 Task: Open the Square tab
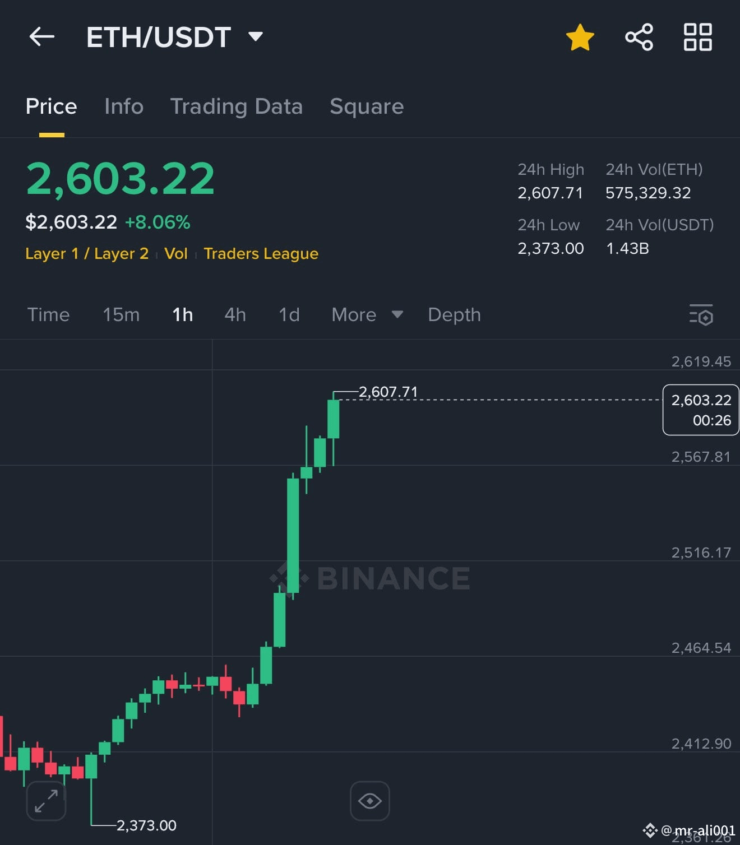point(367,106)
